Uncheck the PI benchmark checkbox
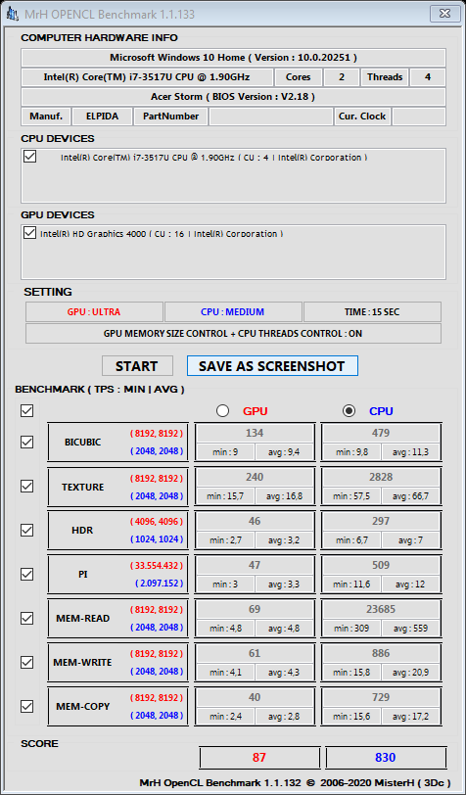The image size is (466, 795). point(26,574)
